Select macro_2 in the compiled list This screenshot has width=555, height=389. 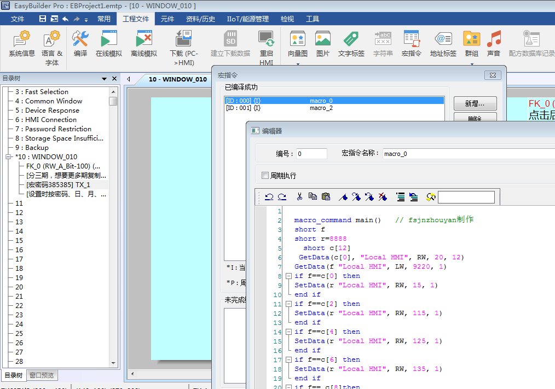321,108
